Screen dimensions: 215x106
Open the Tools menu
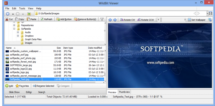coord(22,8)
